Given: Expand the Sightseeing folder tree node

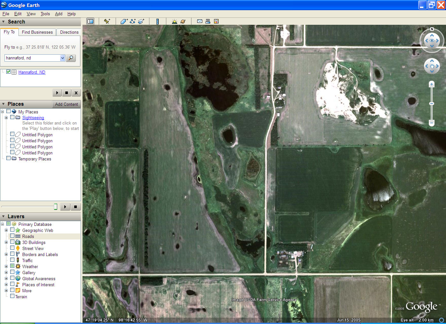Looking at the screenshot, I should [x=6, y=118].
